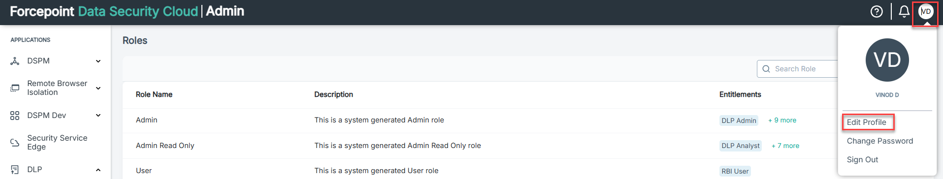Screen dimensions: 943x179
Task: Show the + 7 more entitlements link
Action: (x=785, y=146)
